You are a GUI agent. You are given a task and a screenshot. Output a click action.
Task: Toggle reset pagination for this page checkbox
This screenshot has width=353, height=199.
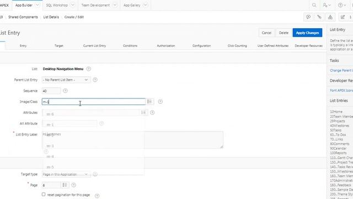44,194
